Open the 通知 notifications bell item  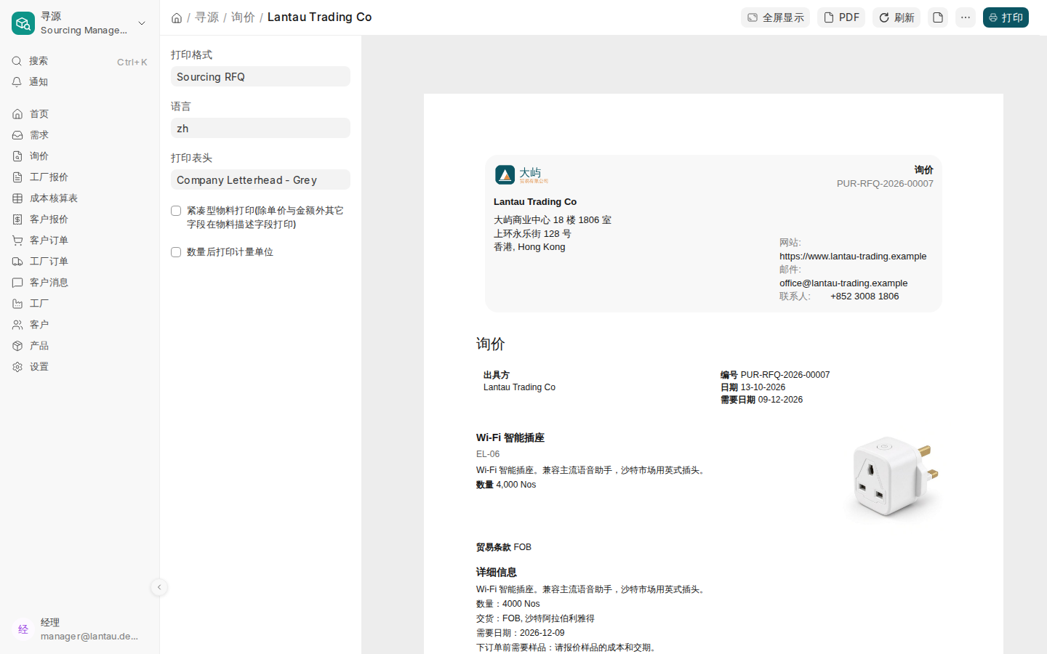pyautogui.click(x=80, y=82)
